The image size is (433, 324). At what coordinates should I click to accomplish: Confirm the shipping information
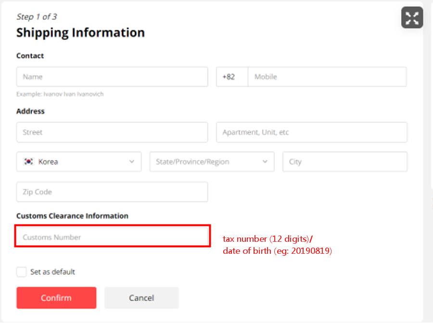click(x=56, y=298)
